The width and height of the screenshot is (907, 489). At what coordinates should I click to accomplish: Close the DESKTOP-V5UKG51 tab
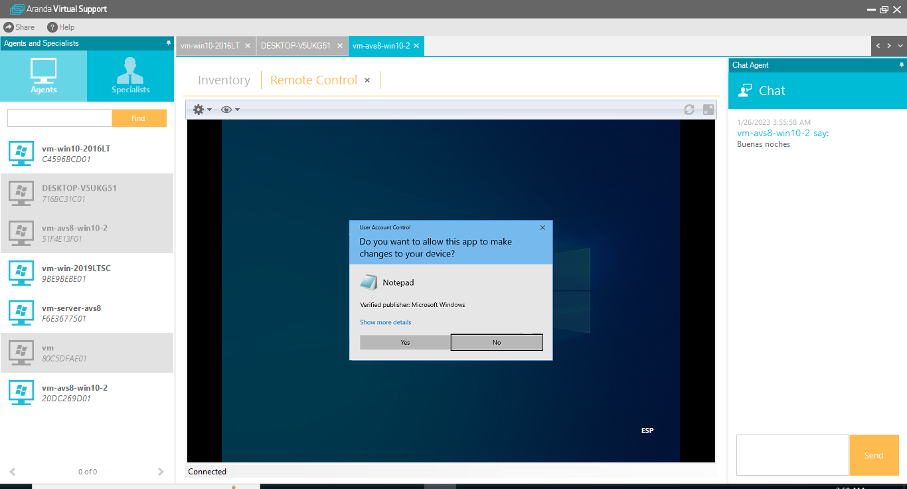pos(339,46)
